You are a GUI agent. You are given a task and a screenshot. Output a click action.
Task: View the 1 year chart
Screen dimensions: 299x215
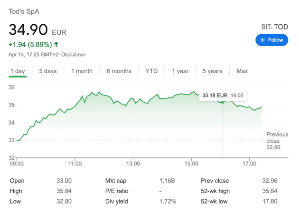180,71
